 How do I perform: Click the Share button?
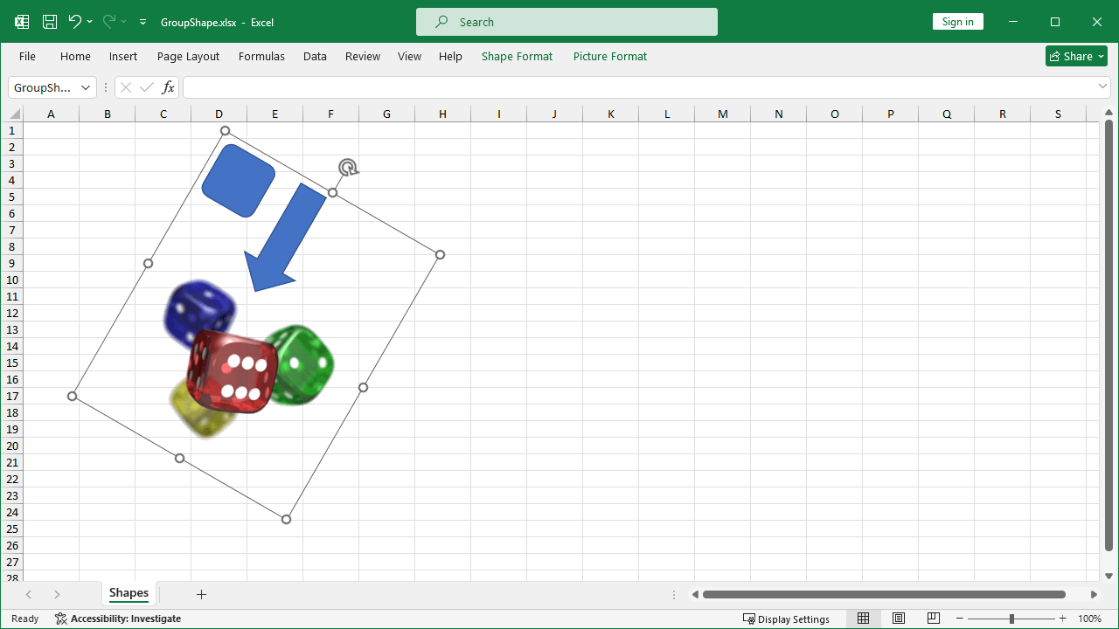click(1076, 56)
